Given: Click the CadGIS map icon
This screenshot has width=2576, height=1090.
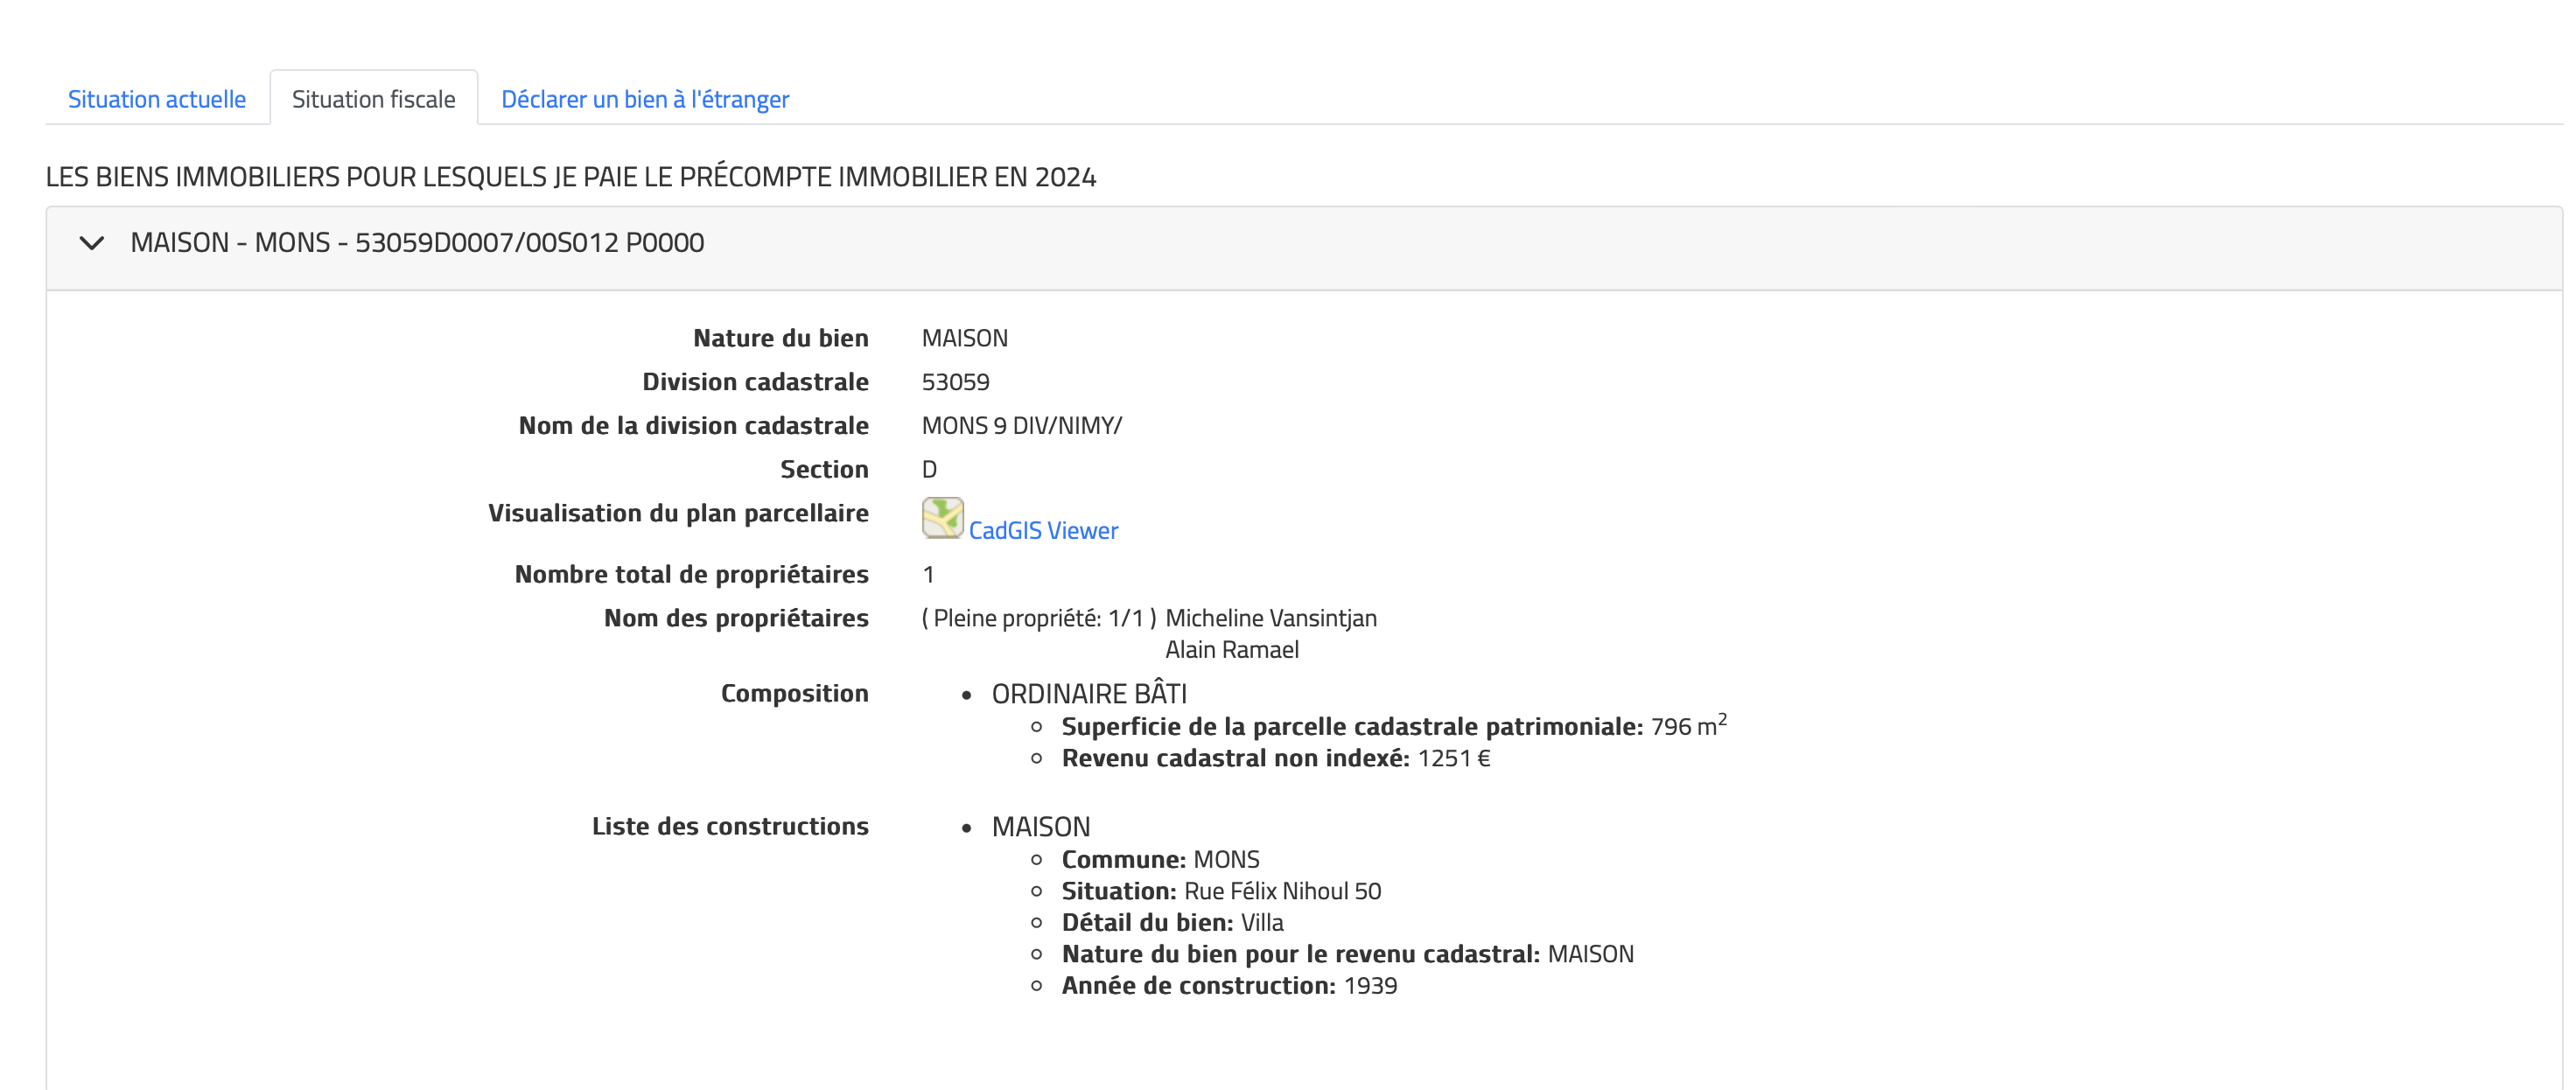Looking at the screenshot, I should (942, 518).
